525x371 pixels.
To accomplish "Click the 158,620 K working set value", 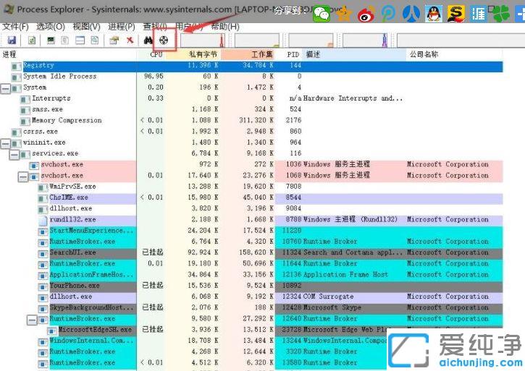I will (256, 253).
